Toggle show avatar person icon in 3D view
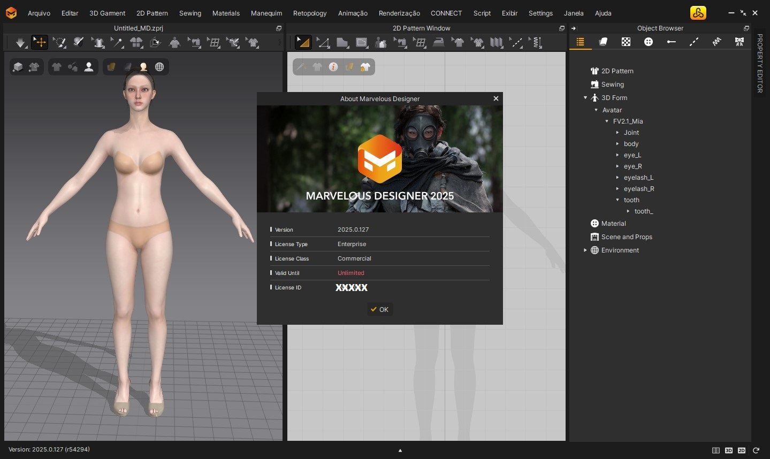 pyautogui.click(x=89, y=67)
